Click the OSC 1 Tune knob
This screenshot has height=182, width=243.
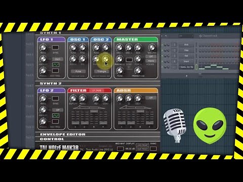(73, 48)
